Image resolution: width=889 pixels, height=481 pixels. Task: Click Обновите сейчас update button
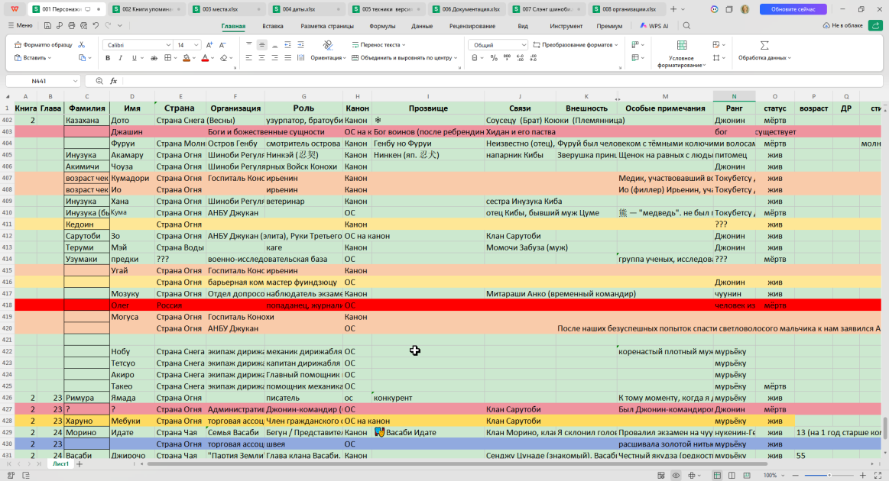coord(793,9)
